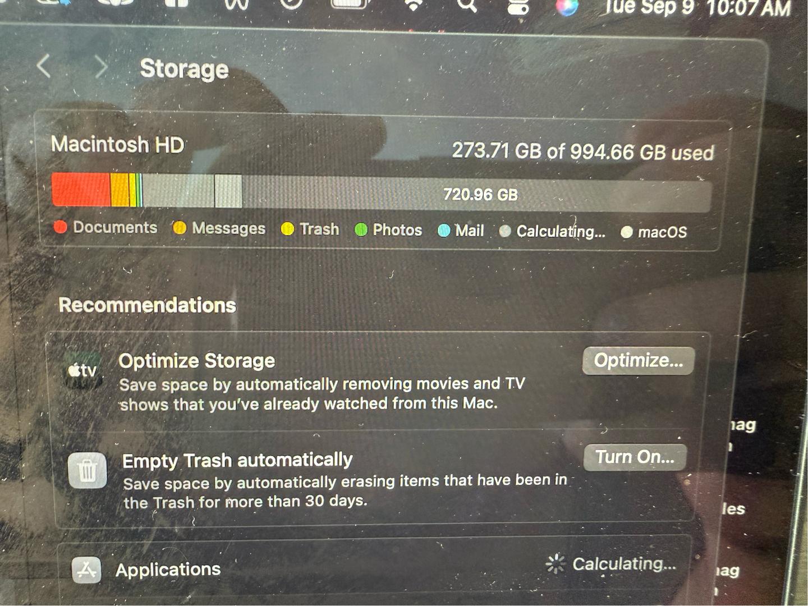Screen dimensions: 808x606
Task: Click the Wi-Fi status icon
Action: [x=414, y=6]
